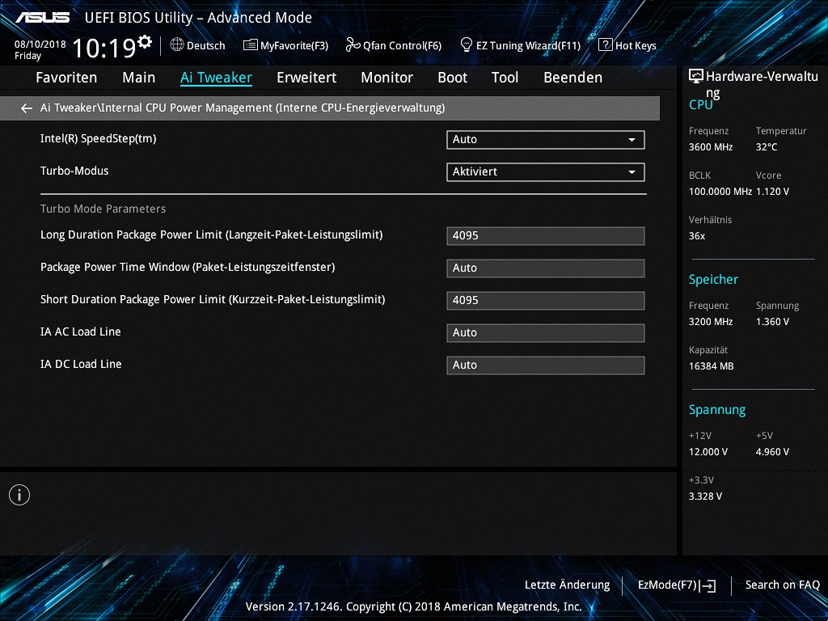This screenshot has width=828, height=621.
Task: Click the Hardware-Verwaltung panel title
Action: click(762, 84)
